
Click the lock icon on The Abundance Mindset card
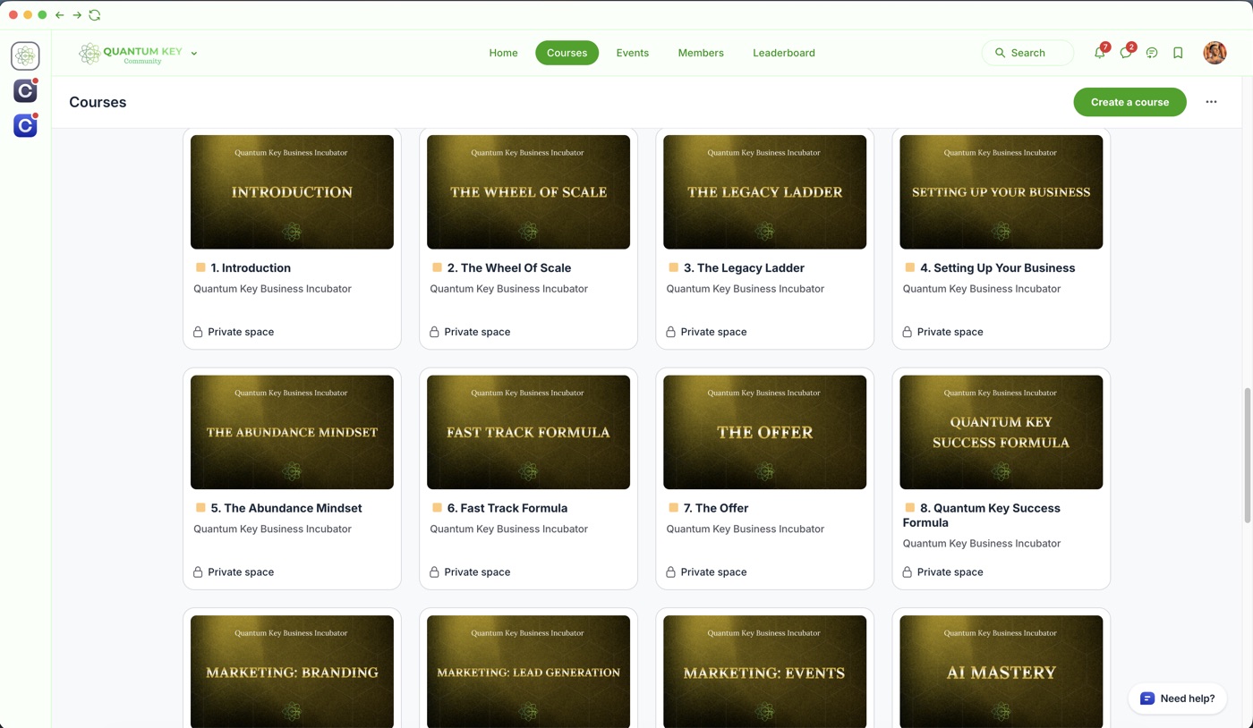pos(198,572)
